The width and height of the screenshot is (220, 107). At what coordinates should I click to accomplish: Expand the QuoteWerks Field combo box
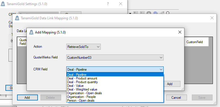pos(115,58)
